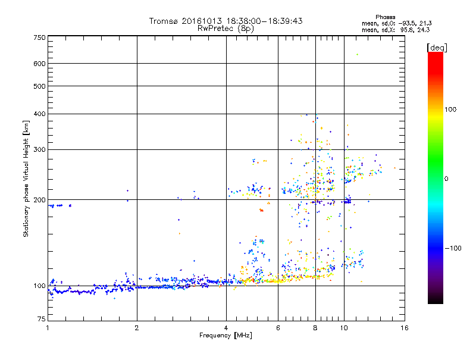Click the x-axis tick label '6'
476x357 pixels.
278,328
